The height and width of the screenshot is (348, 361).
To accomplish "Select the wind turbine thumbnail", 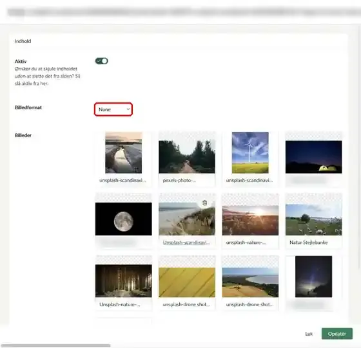I will click(250, 152).
